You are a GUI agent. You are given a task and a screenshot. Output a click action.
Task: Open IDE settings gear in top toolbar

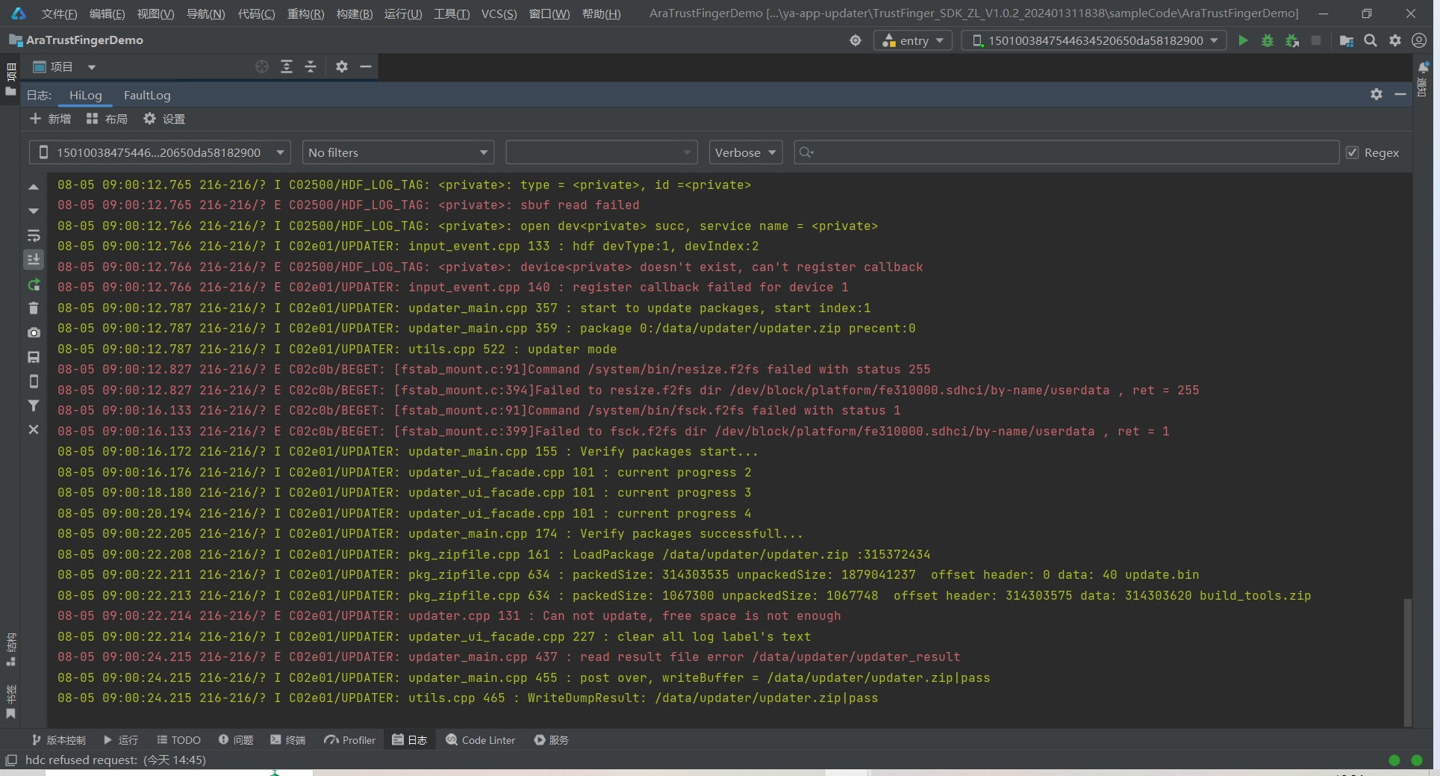pyautogui.click(x=1395, y=40)
